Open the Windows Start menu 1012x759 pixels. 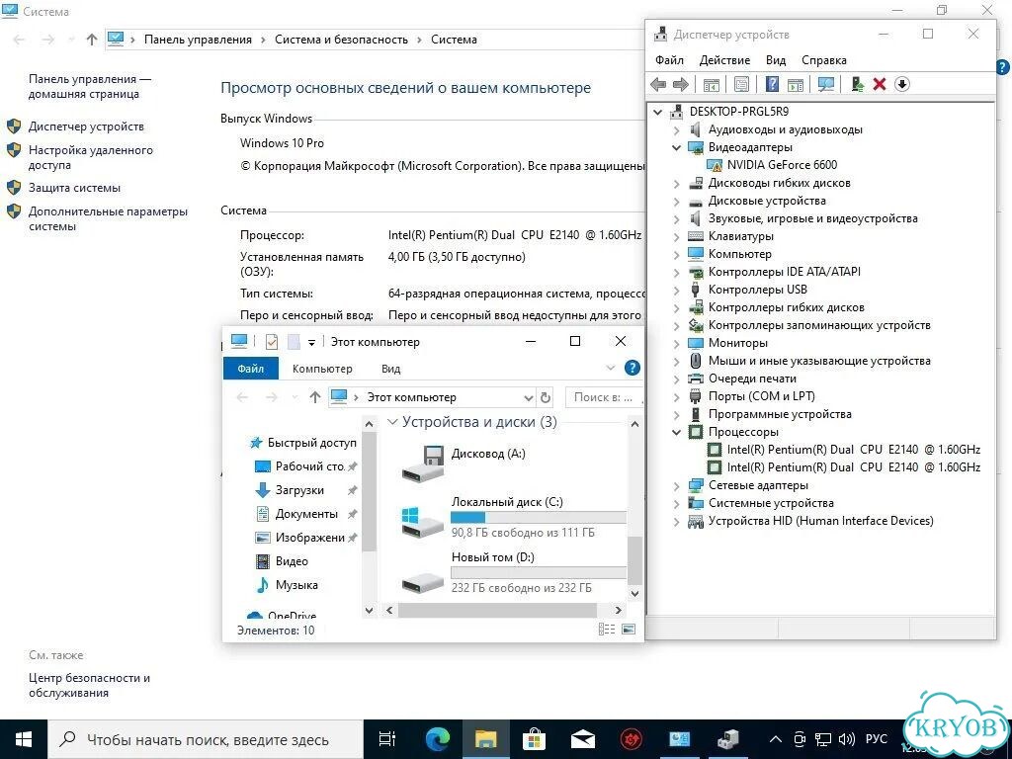click(24, 739)
